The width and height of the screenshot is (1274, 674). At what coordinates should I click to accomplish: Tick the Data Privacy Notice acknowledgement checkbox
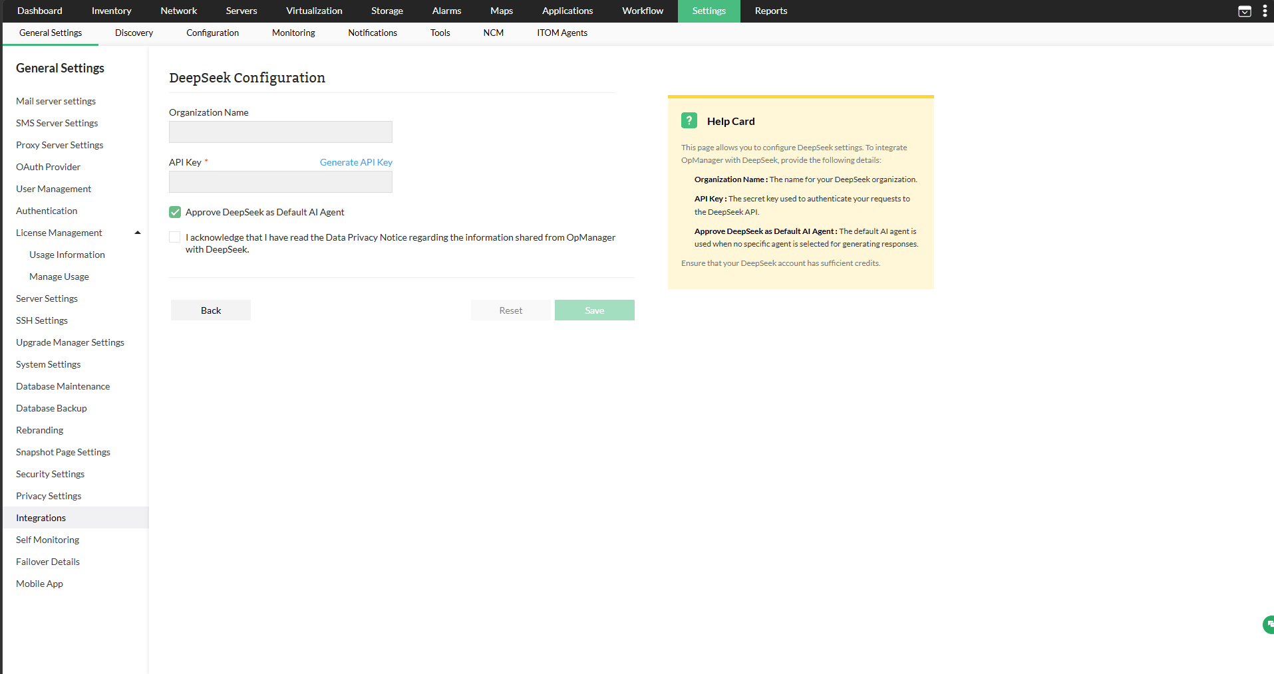tap(175, 237)
